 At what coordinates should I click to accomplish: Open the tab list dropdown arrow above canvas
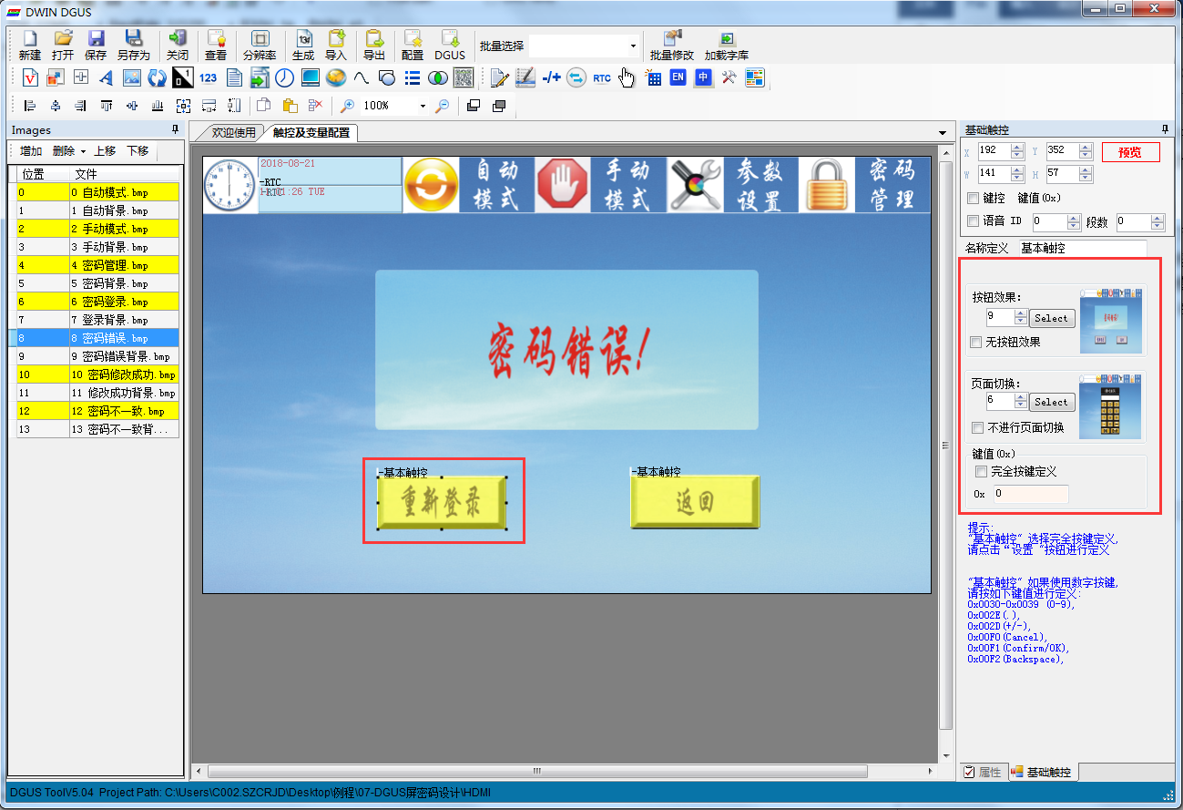click(943, 133)
